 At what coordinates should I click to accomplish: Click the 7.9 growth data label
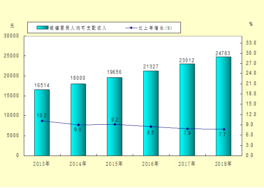[187, 133]
